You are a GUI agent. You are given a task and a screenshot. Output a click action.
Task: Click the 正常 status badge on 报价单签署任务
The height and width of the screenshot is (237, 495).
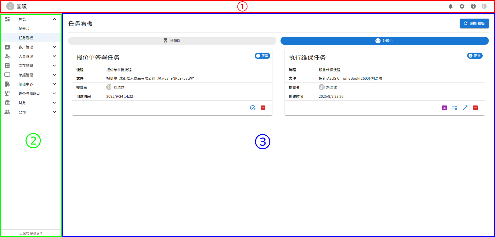[x=262, y=56]
